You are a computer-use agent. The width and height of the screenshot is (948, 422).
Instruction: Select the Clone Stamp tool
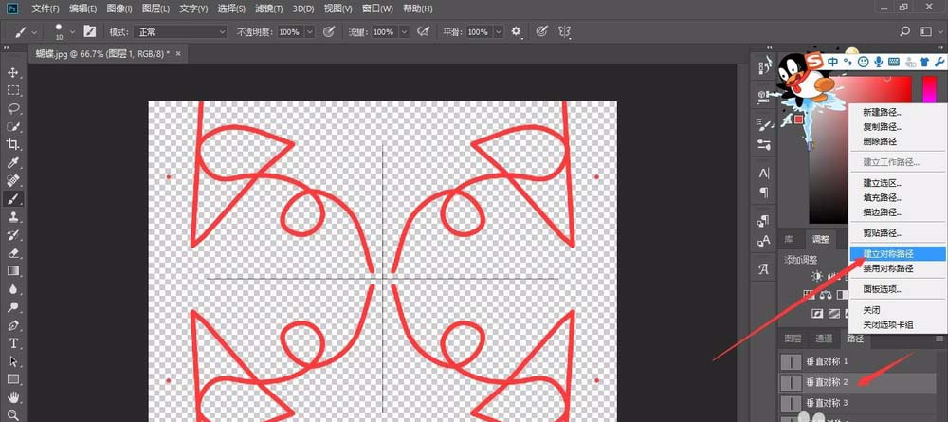[x=12, y=216]
